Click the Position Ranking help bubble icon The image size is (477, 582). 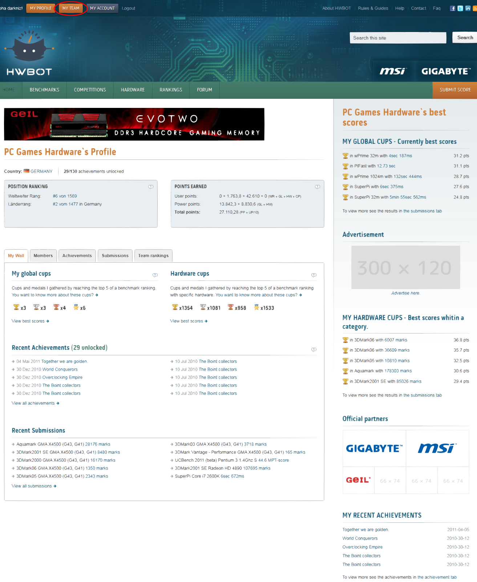(151, 187)
